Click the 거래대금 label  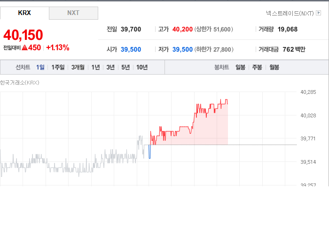pos(268,49)
